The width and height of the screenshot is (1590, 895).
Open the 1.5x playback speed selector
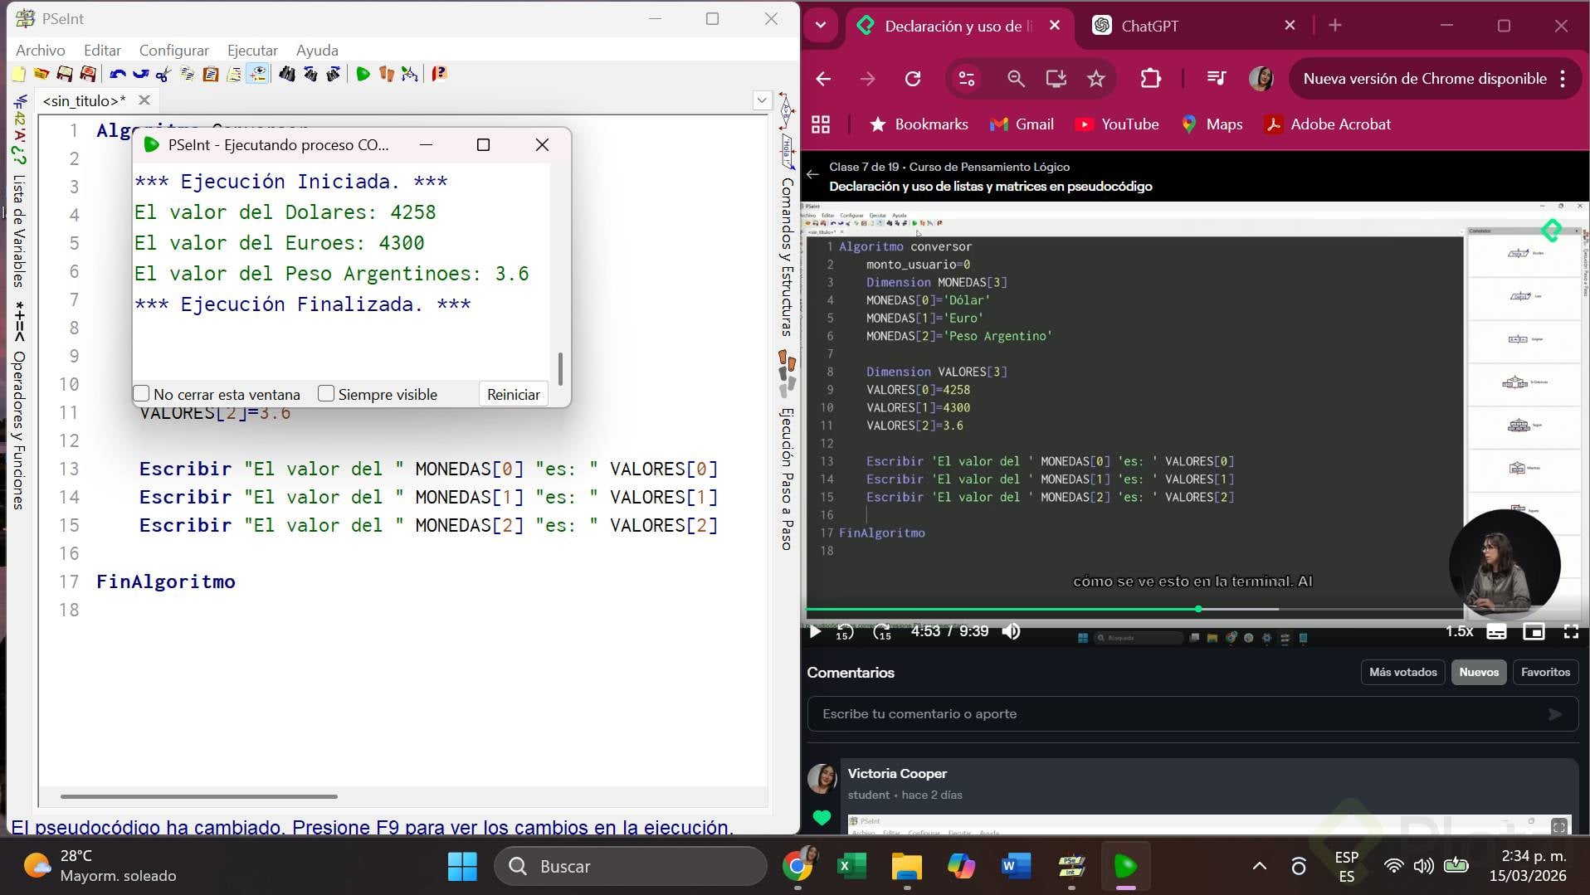pos(1459,632)
